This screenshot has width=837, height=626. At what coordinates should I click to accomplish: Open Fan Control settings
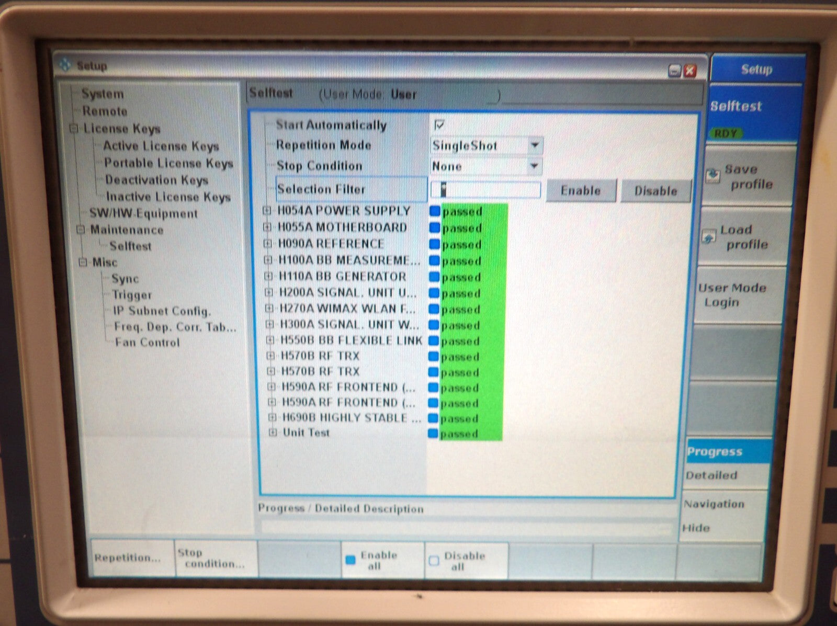[147, 343]
